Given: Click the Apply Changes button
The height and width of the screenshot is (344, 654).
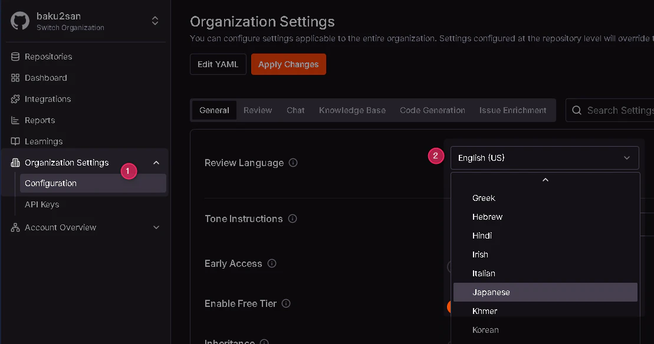Looking at the screenshot, I should coord(288,64).
